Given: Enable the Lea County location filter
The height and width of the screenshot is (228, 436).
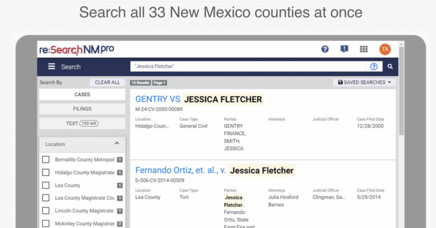Looking at the screenshot, I should click(x=46, y=185).
